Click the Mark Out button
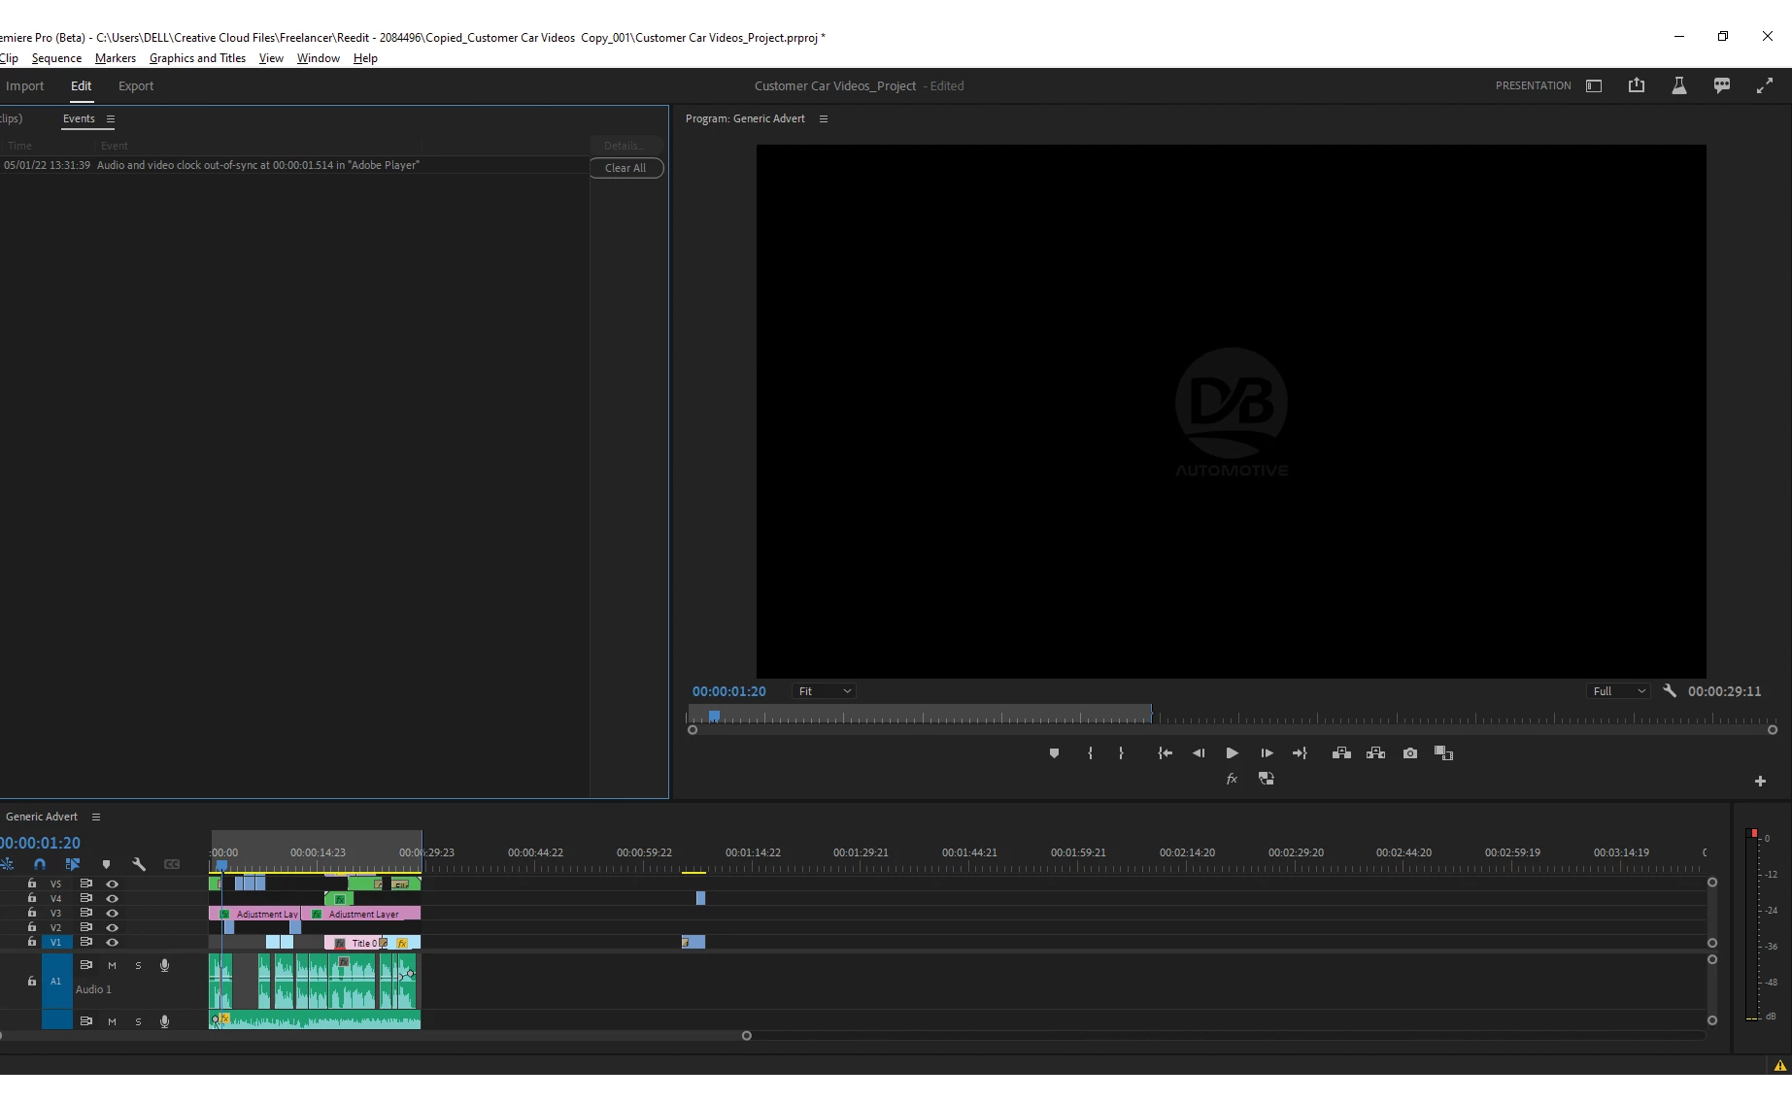The height and width of the screenshot is (1101, 1792). 1121,753
